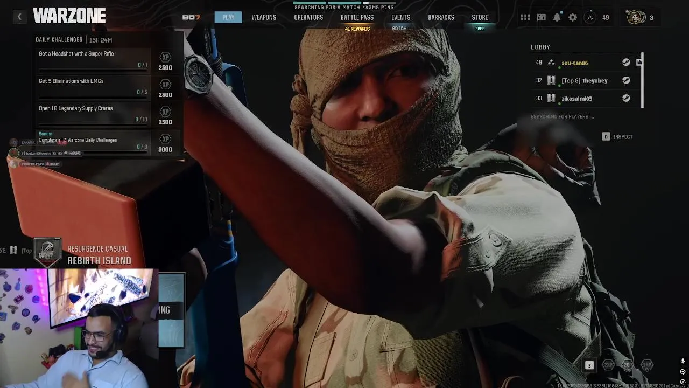The image size is (689, 388).
Task: Click XP icon for Sniper Rifle challenge
Action: click(165, 57)
